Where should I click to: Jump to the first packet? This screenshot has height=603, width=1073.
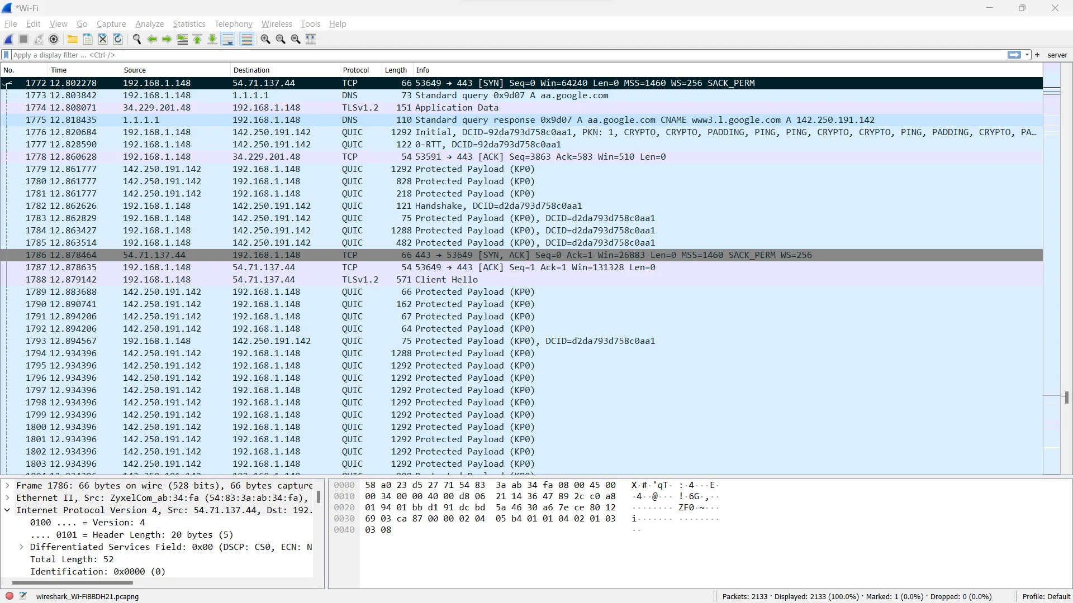coord(197,39)
